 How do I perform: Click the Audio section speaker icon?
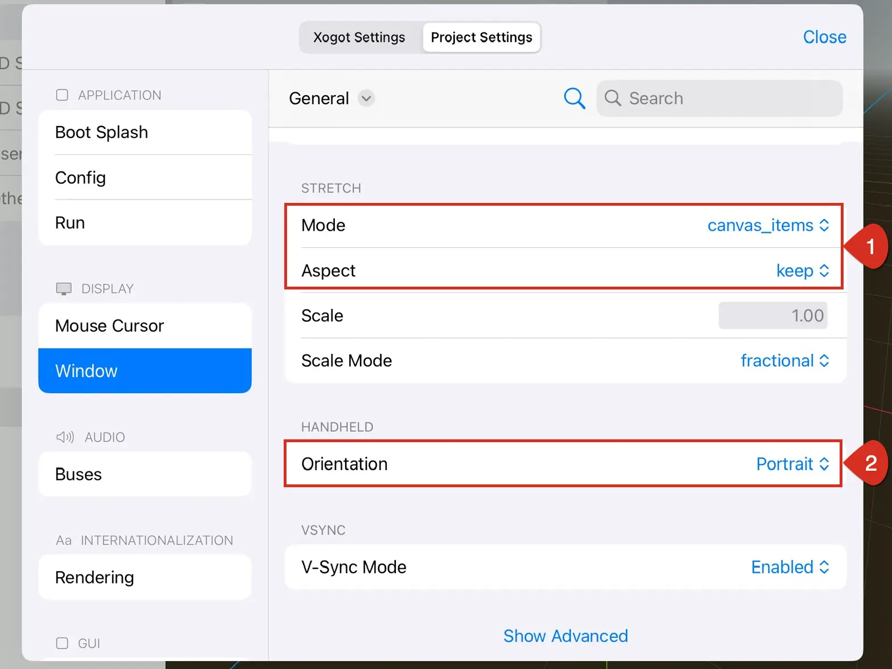(x=65, y=437)
